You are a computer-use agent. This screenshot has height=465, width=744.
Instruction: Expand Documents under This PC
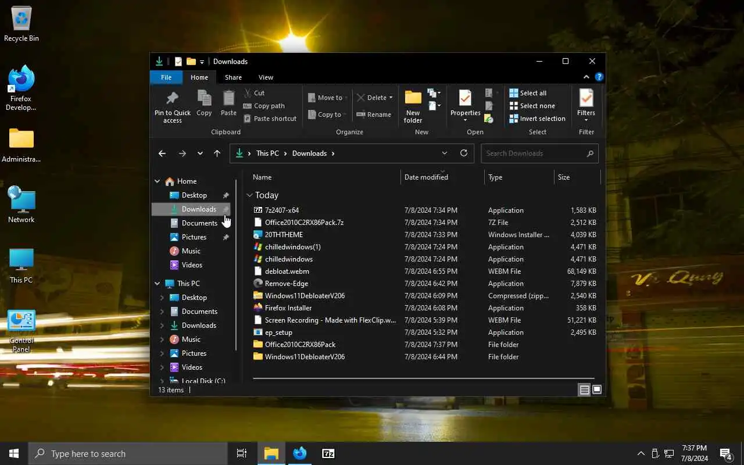(162, 312)
